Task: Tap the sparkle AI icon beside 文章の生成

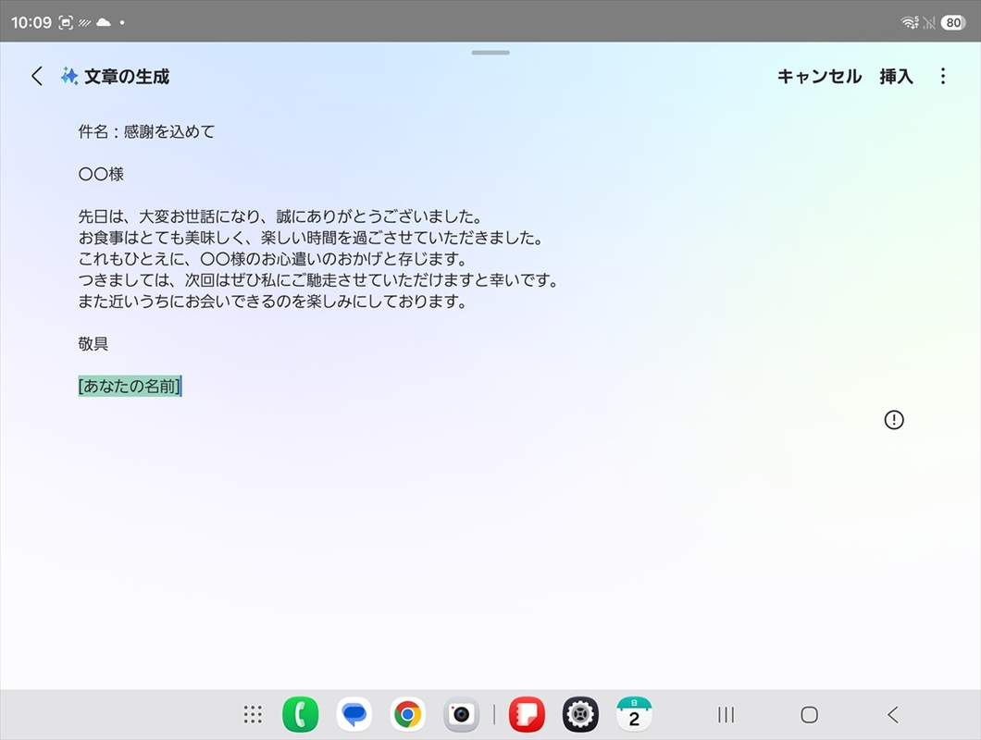Action: 69,77
